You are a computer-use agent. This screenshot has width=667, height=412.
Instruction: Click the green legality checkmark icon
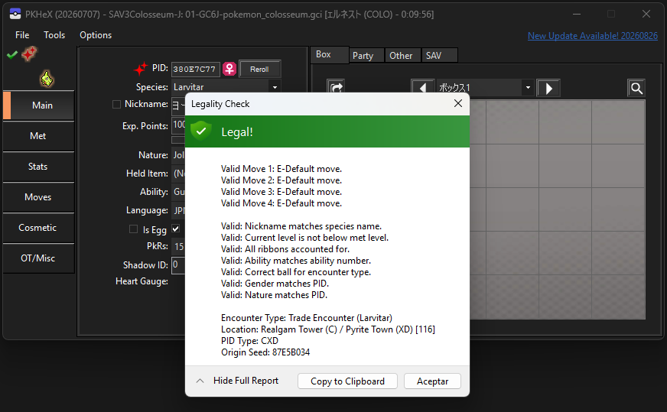tap(12, 54)
